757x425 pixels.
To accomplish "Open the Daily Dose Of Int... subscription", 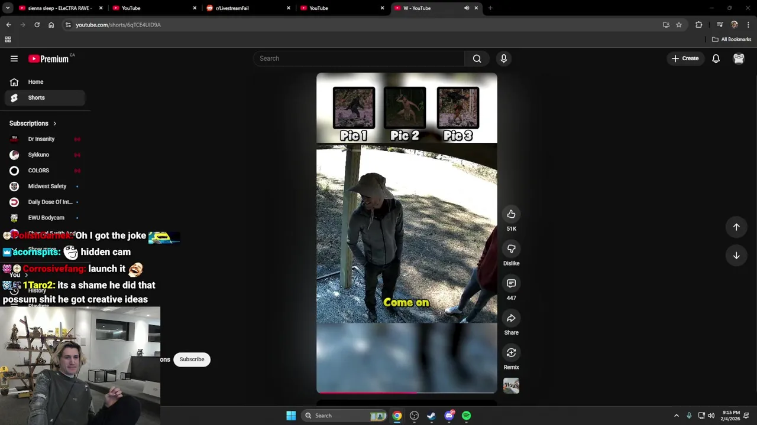I will click(45, 202).
